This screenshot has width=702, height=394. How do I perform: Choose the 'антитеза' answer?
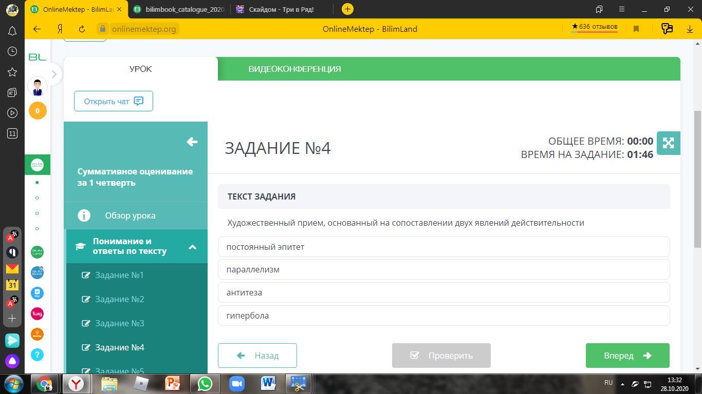tap(444, 292)
